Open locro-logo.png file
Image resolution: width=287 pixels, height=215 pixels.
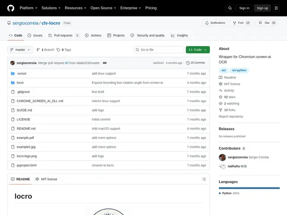tap(27, 156)
